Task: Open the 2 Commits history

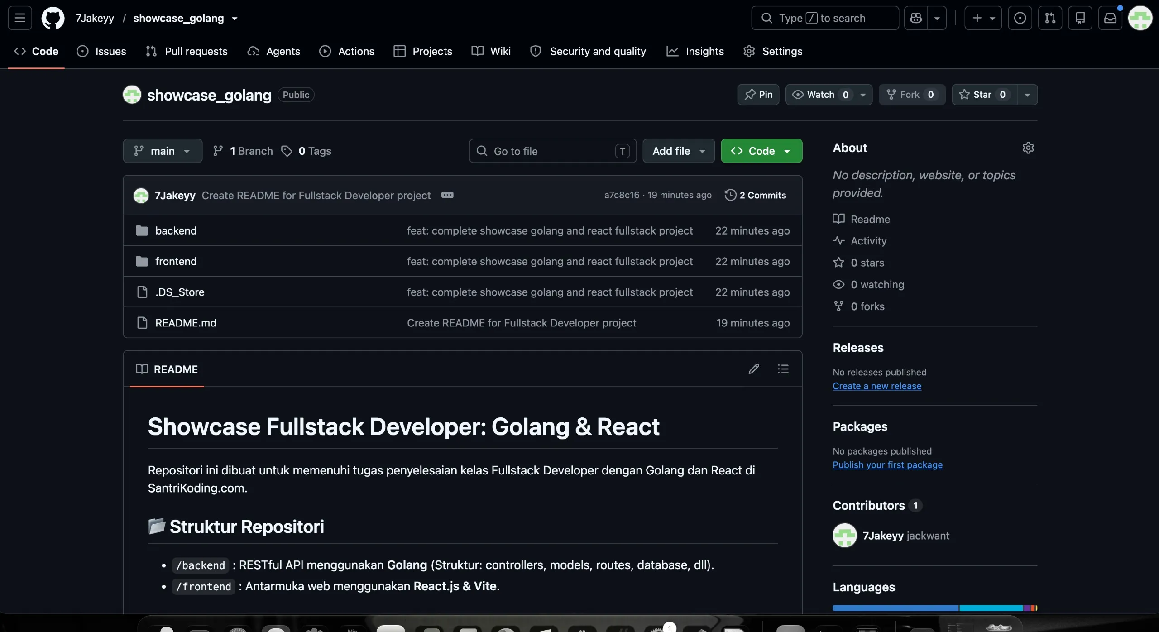Action: [x=755, y=195]
